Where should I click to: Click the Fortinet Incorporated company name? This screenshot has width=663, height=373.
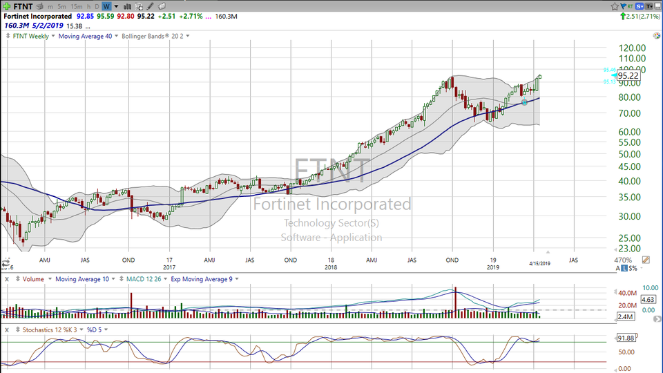37,16
